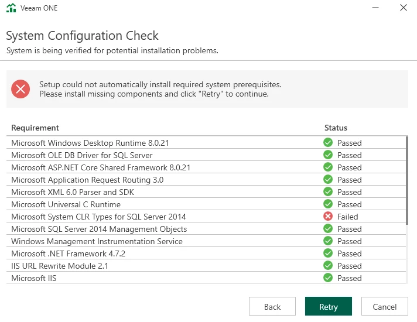Click green Passed icon for Windows Desktop Runtime
The height and width of the screenshot is (322, 417).
[x=328, y=143]
